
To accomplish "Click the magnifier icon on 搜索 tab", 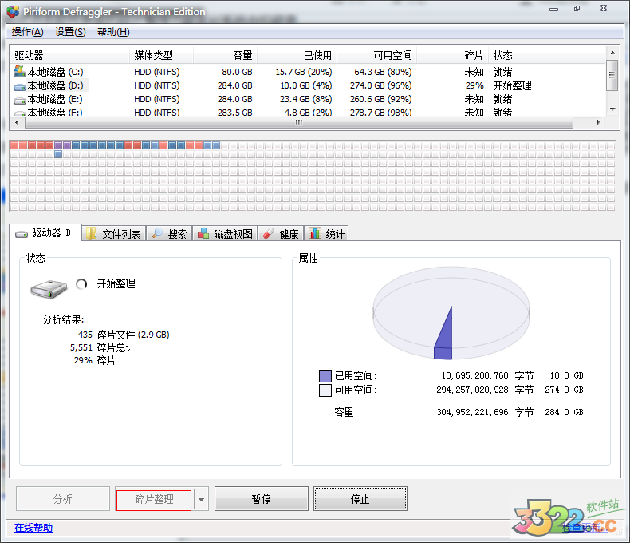I will 157,233.
